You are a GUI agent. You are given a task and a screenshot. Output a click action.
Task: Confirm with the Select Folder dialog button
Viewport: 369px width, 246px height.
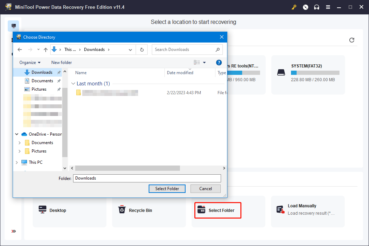[x=167, y=189]
